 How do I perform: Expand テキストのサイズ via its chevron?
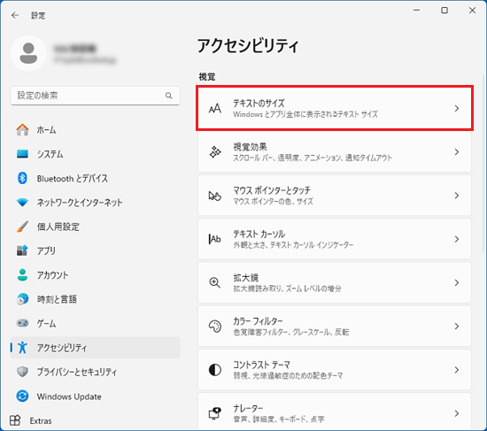(457, 108)
